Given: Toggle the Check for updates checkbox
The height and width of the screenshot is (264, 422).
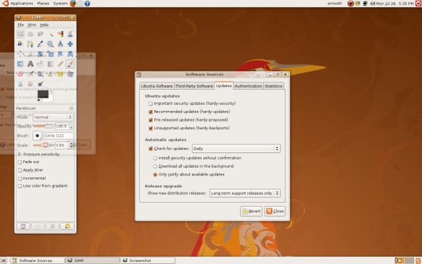Looking at the screenshot, I should (x=150, y=148).
